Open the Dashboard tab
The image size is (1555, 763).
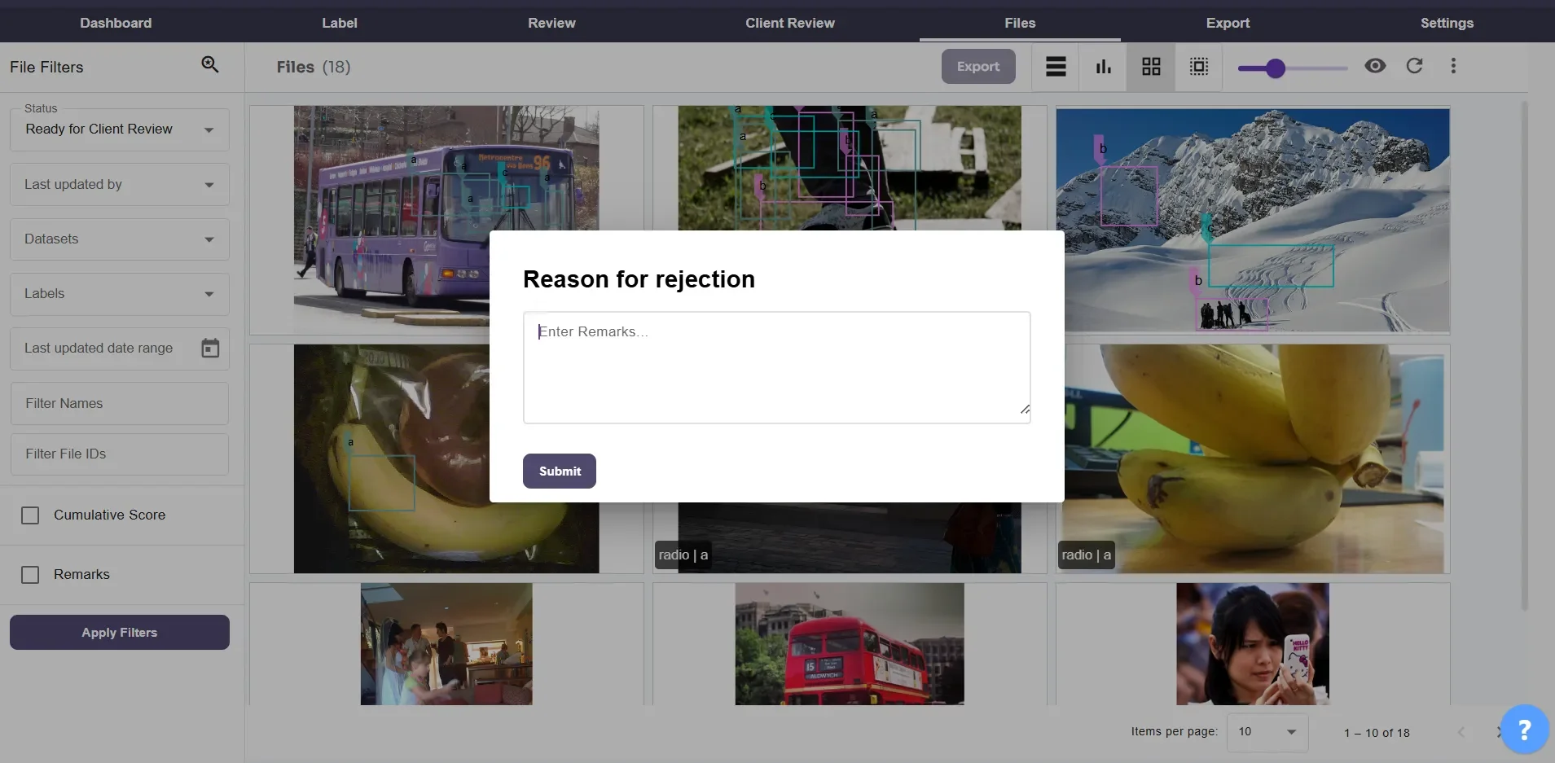pos(116,23)
